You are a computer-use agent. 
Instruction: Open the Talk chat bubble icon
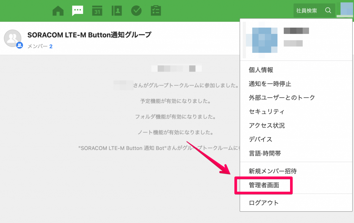[x=77, y=11]
